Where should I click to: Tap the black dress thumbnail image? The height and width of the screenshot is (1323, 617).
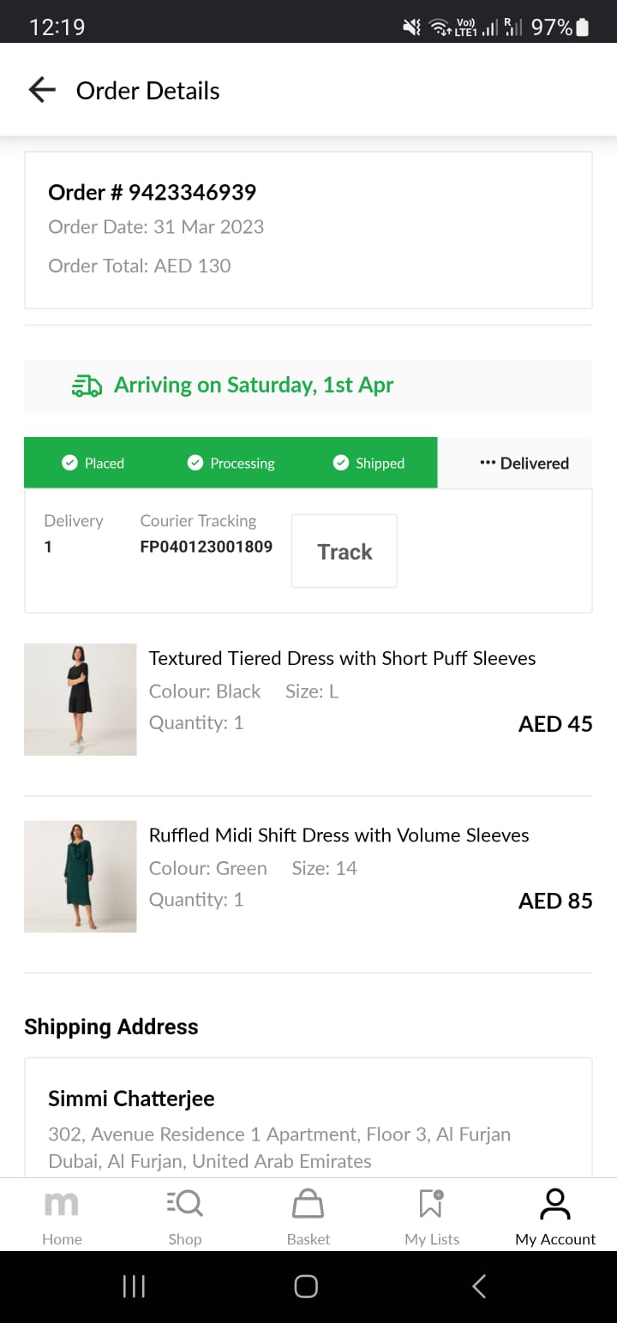(x=80, y=699)
